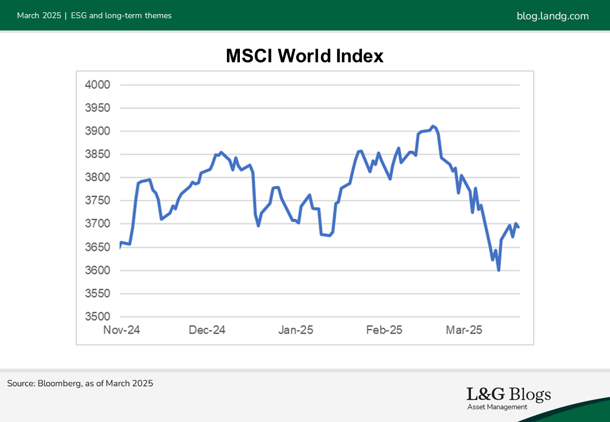Viewport: 610px width, 422px height.
Task: Click the line's highest peak above 3900
Action: pos(433,126)
